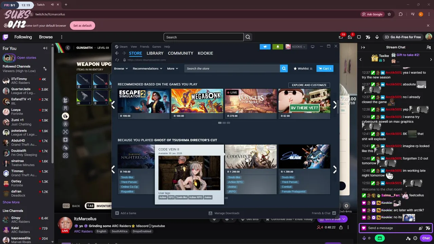Click Steam Big Picture mode icon

point(313,46)
